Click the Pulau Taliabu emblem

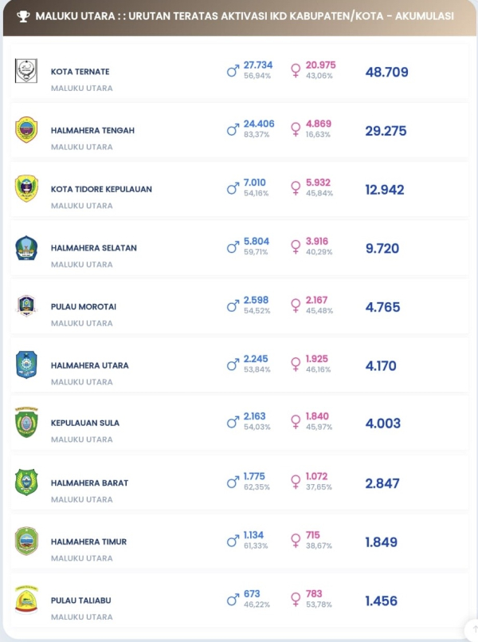(x=26, y=600)
